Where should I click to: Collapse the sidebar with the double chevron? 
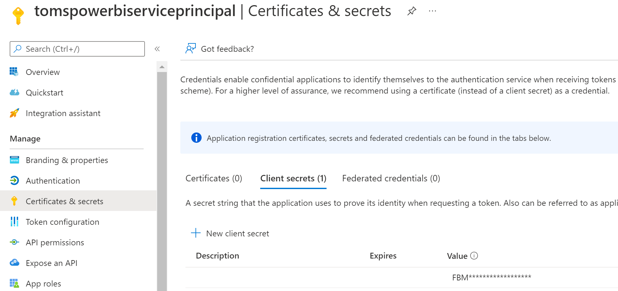(x=157, y=49)
